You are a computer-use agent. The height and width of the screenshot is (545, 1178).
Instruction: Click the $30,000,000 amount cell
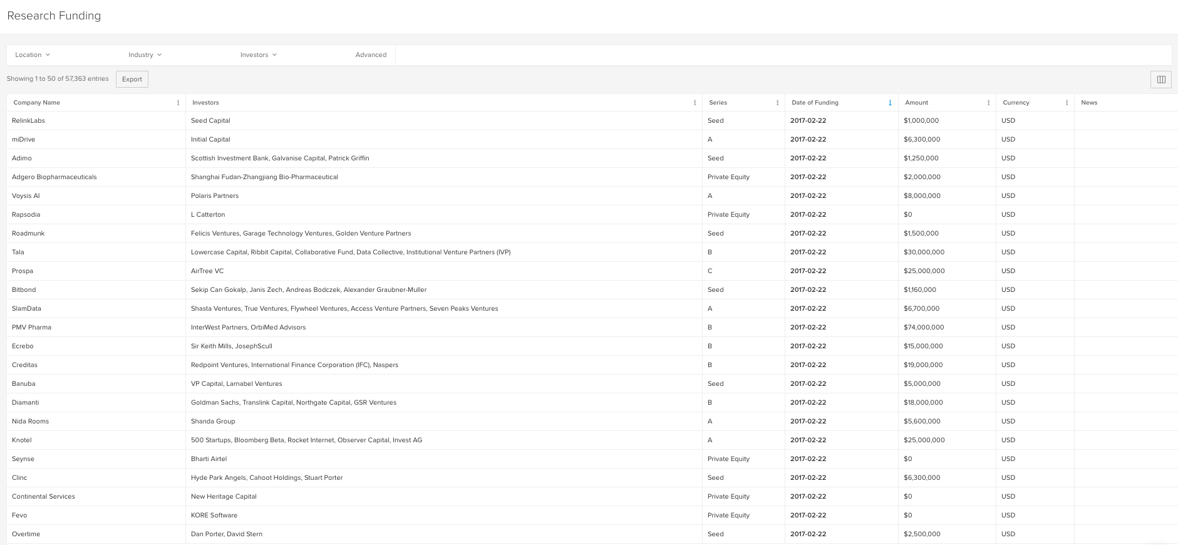[947, 252]
